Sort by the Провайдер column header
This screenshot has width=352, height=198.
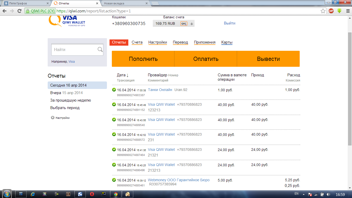point(157,75)
